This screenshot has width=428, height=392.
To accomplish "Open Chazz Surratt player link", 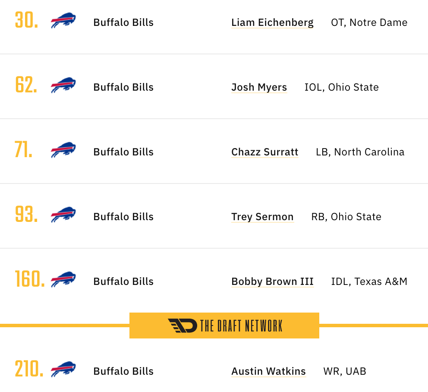I will (x=265, y=152).
